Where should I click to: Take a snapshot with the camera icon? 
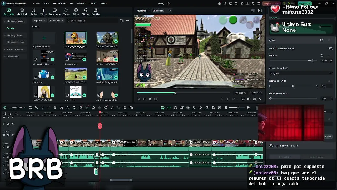[249, 99]
